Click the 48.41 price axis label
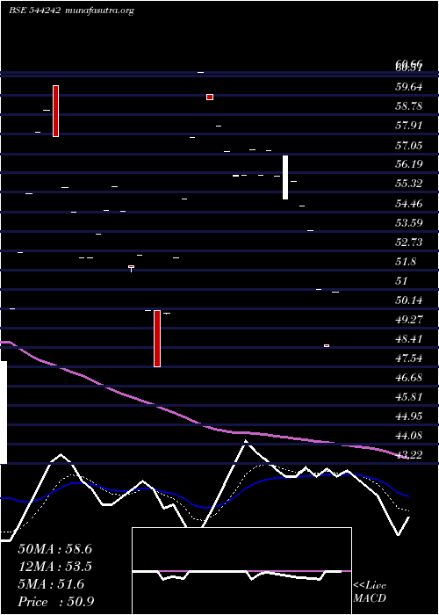Viewport: 439px width, 615px height. coord(409,339)
